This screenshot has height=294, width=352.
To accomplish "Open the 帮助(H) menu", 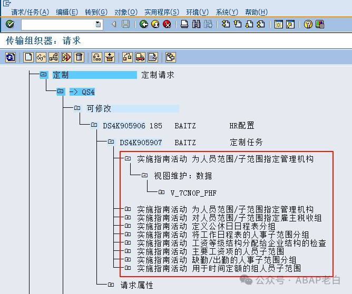I will [257, 12].
